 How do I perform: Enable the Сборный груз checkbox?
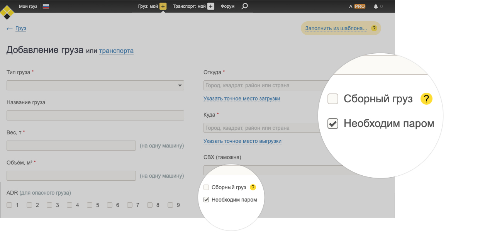tap(206, 187)
